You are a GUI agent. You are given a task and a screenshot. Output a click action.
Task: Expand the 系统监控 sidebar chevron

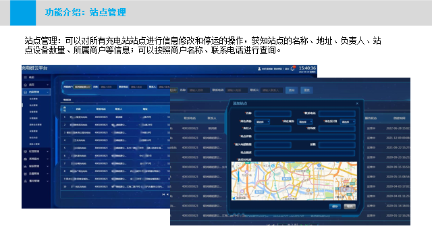47,159
